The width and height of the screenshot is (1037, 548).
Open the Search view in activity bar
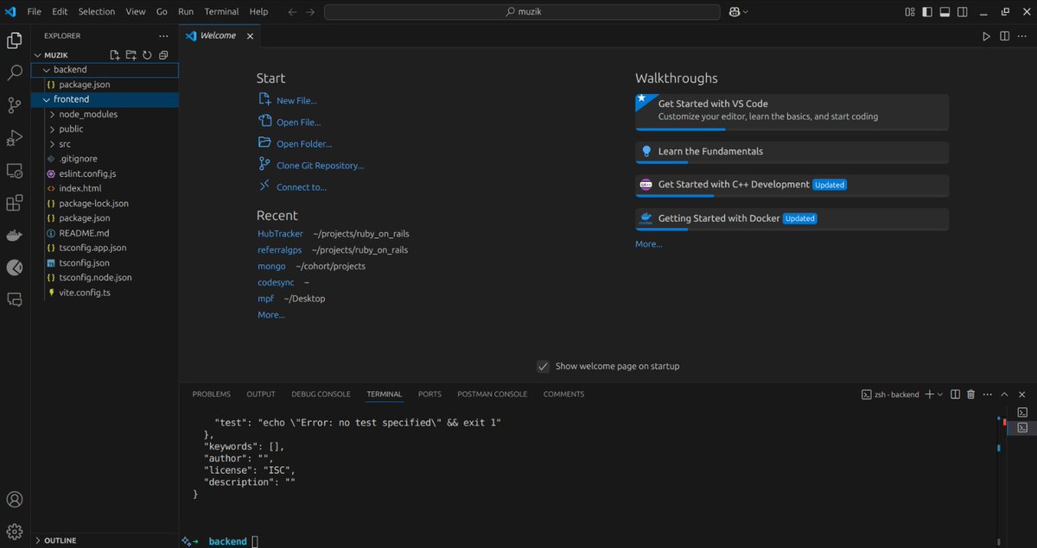[x=15, y=72]
